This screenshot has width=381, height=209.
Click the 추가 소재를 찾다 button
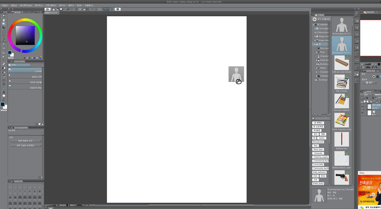coord(321,19)
